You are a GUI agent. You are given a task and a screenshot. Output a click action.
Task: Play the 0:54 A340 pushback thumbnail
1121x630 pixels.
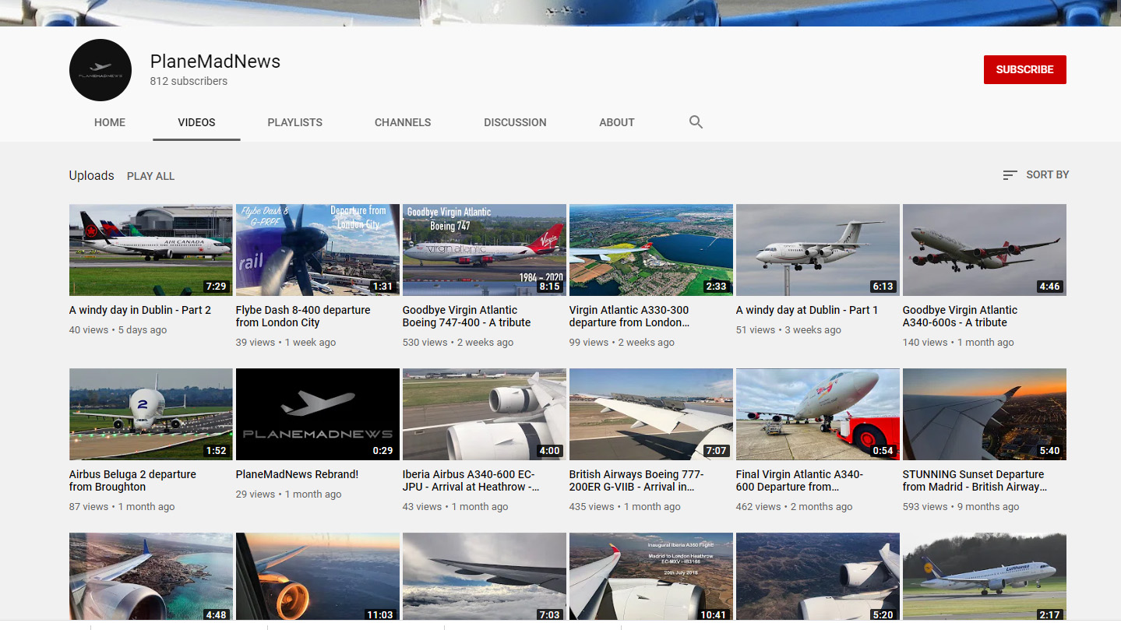pos(818,414)
